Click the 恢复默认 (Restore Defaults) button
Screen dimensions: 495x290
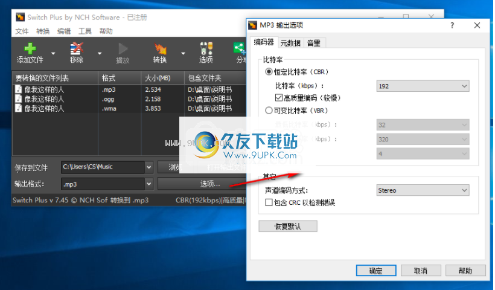288,226
